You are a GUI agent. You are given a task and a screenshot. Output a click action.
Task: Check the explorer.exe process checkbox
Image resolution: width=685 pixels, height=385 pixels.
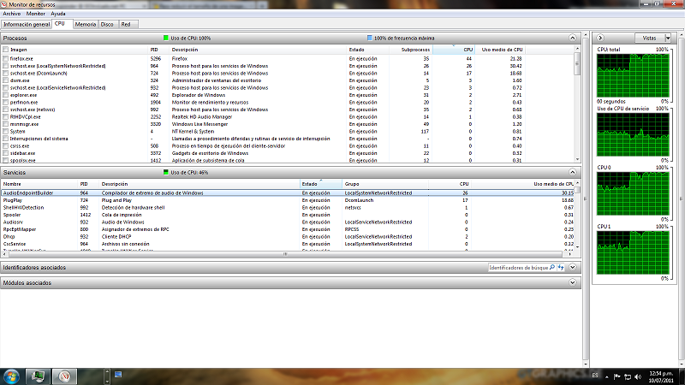tap(6, 95)
